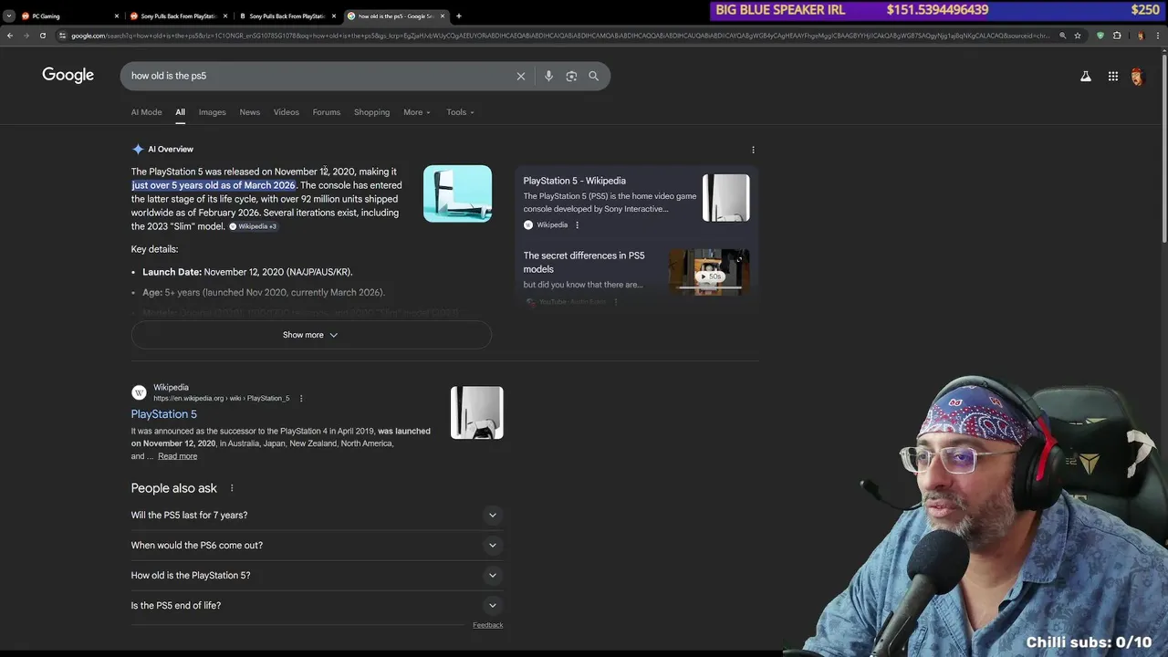Close the PC Gaming tab
The height and width of the screenshot is (657, 1168).
(x=117, y=16)
